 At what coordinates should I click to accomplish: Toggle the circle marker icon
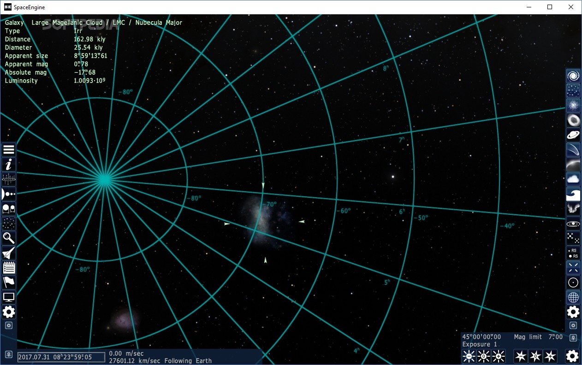point(573,283)
